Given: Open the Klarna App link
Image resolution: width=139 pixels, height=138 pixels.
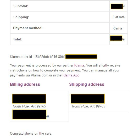Looking at the screenshot, I should click(71, 75).
